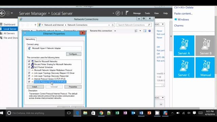Show more toolbar commands chevron
This screenshot has width=217, height=122.
115,31
